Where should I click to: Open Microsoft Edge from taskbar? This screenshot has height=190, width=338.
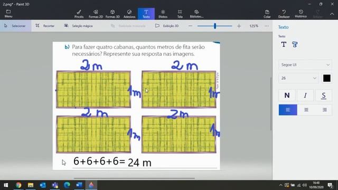[x=67, y=185]
